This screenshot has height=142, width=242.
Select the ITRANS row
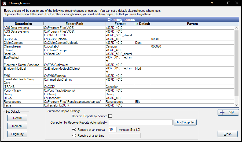(119, 87)
